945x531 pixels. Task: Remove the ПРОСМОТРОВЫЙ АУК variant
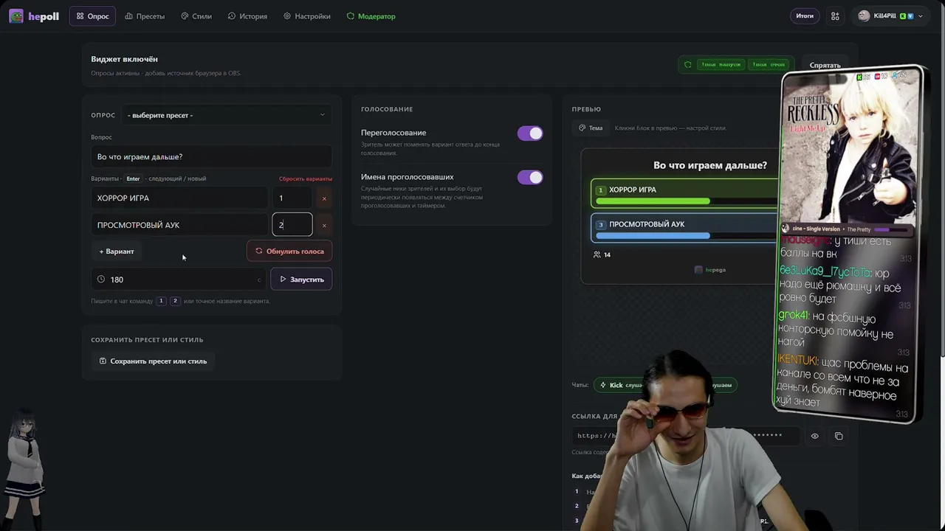pos(324,226)
